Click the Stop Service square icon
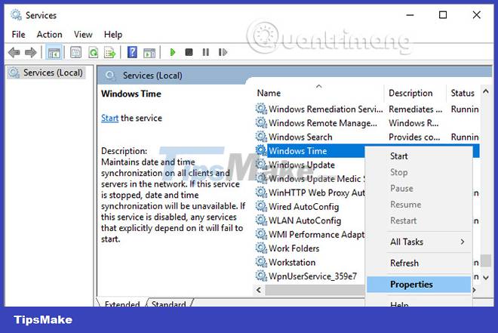The image size is (498, 333). pos(189,52)
